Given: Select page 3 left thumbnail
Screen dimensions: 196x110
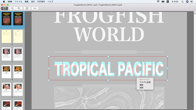Looking at the screenshot, I should point(6,54).
